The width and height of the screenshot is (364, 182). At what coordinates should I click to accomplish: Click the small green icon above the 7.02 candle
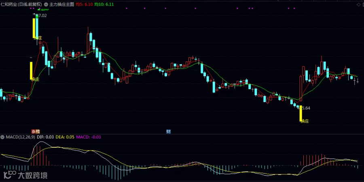pyautogui.click(x=39, y=10)
